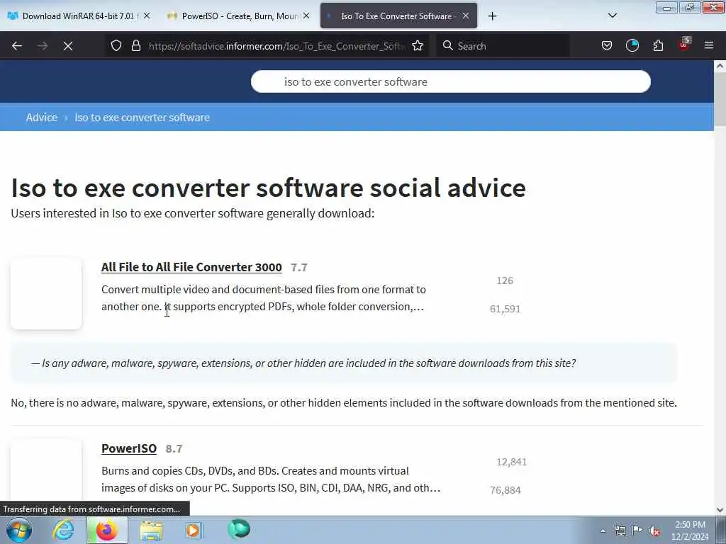
Task: Open the Advice breadcrumb link
Action: pyautogui.click(x=42, y=117)
